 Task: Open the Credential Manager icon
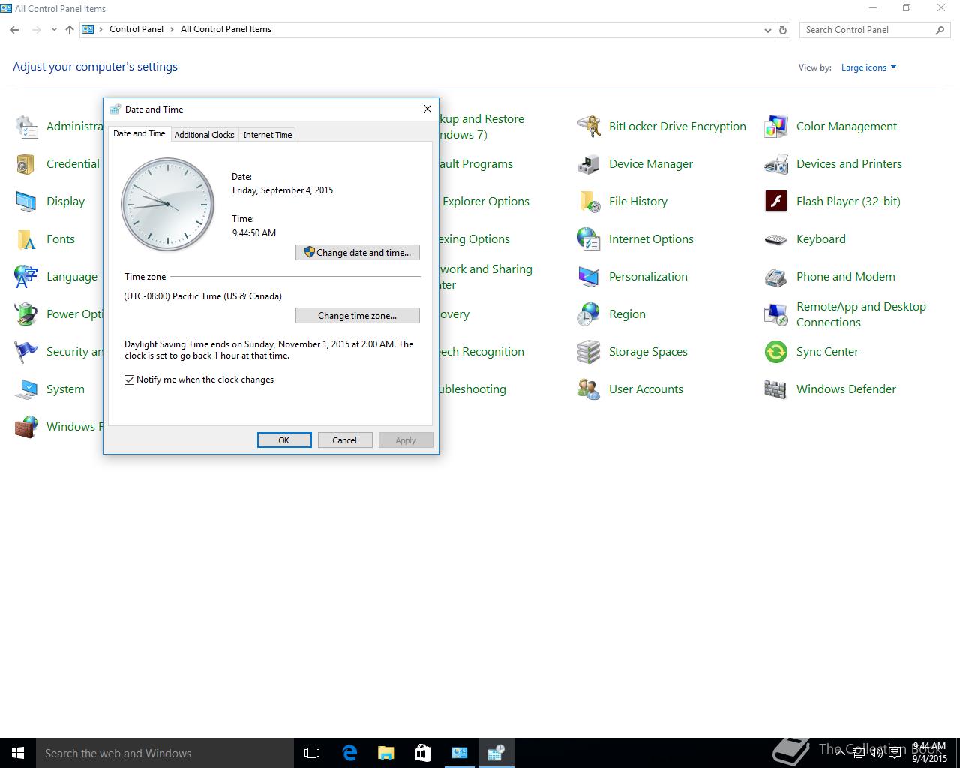click(x=26, y=164)
